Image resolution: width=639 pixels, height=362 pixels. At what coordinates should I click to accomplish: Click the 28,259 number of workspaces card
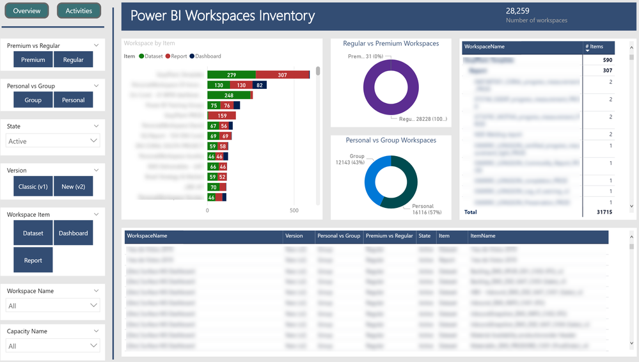(536, 15)
